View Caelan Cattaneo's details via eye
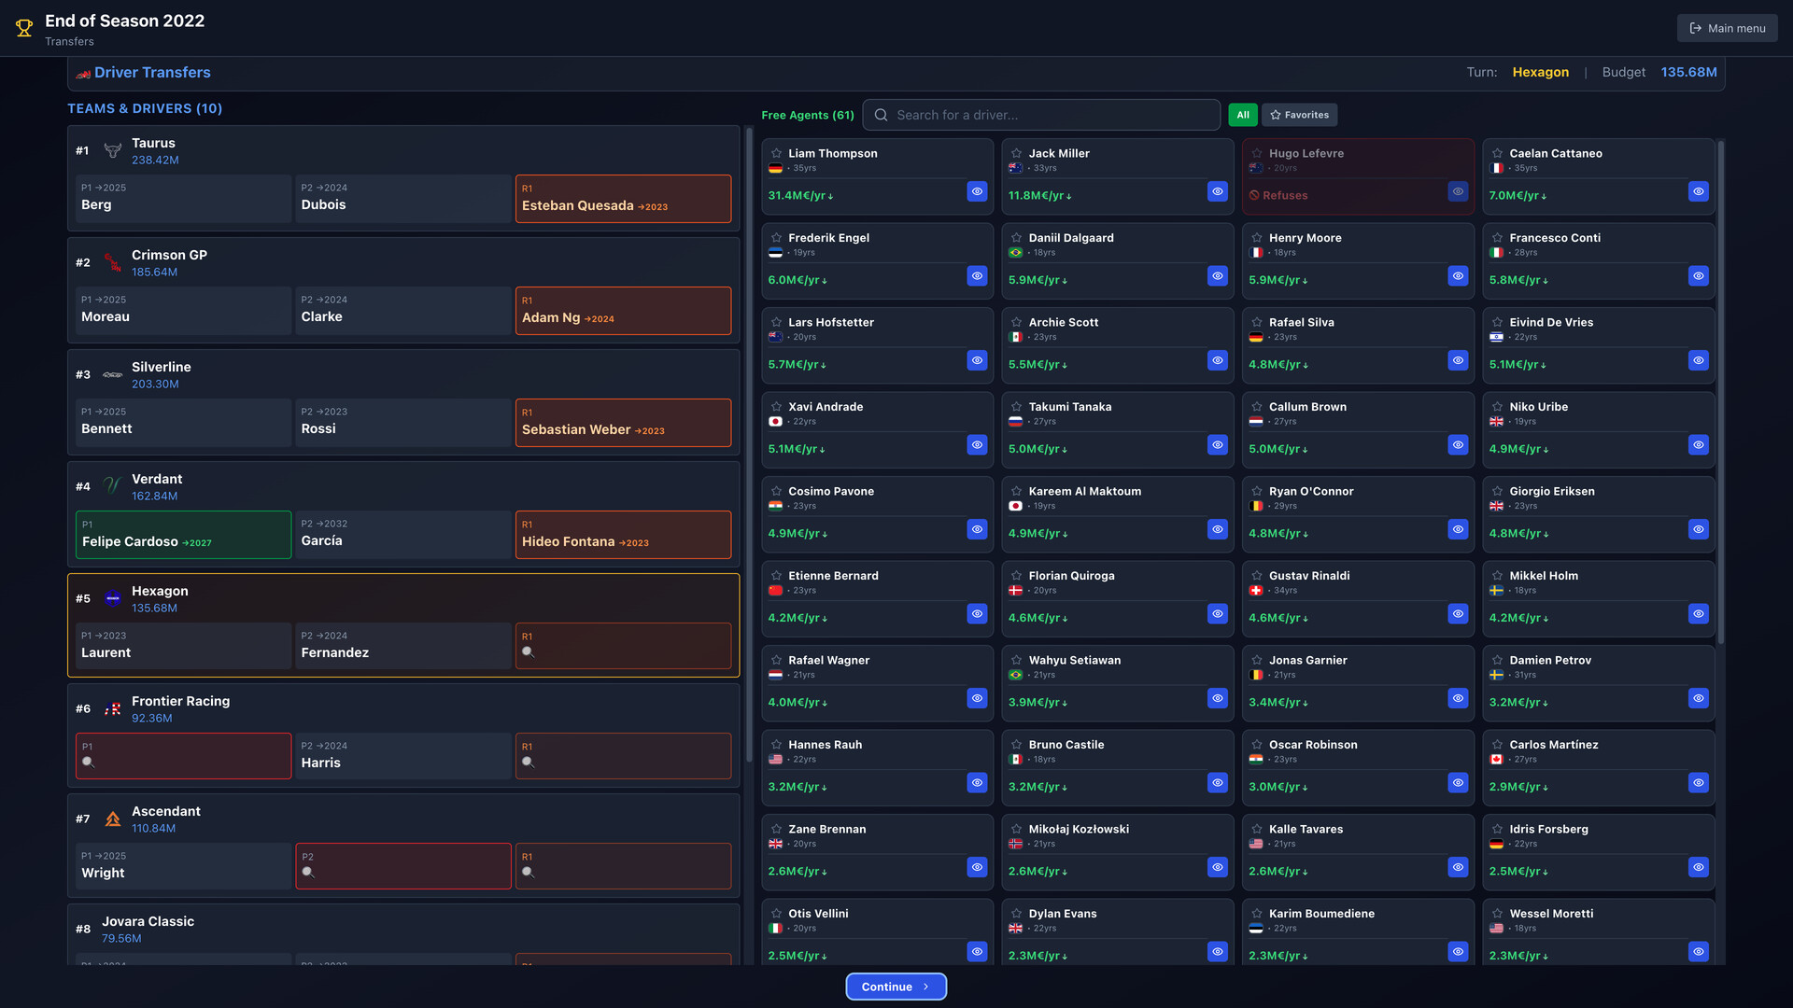Screen dimensions: 1793x1008 1699,191
